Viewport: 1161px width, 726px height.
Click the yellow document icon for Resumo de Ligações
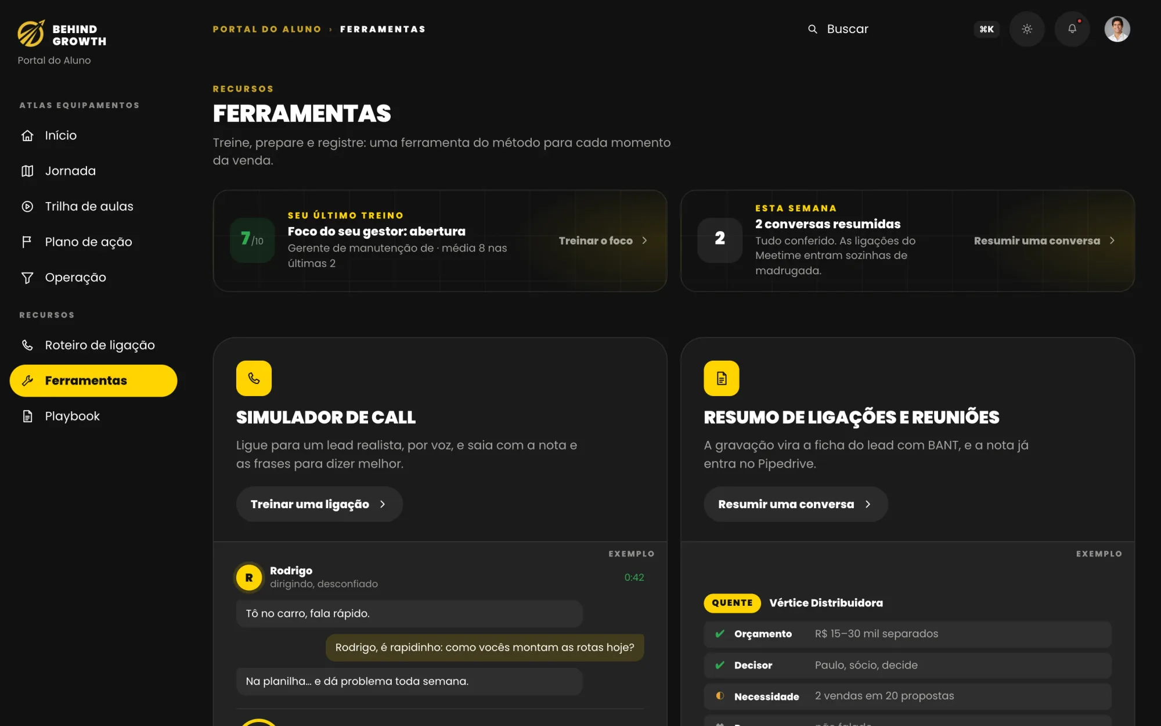coord(722,378)
